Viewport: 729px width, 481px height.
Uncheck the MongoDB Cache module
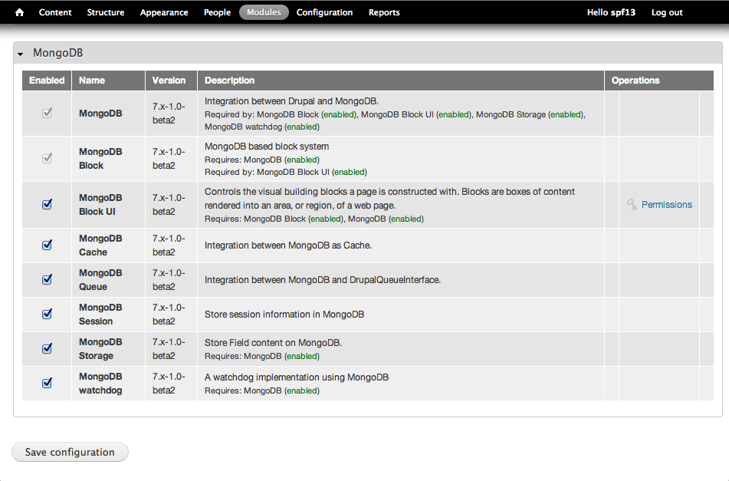click(47, 245)
